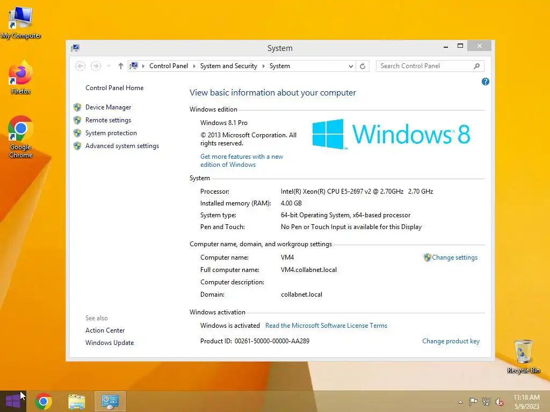Maximize the System window
550x412 pixels.
(x=460, y=46)
